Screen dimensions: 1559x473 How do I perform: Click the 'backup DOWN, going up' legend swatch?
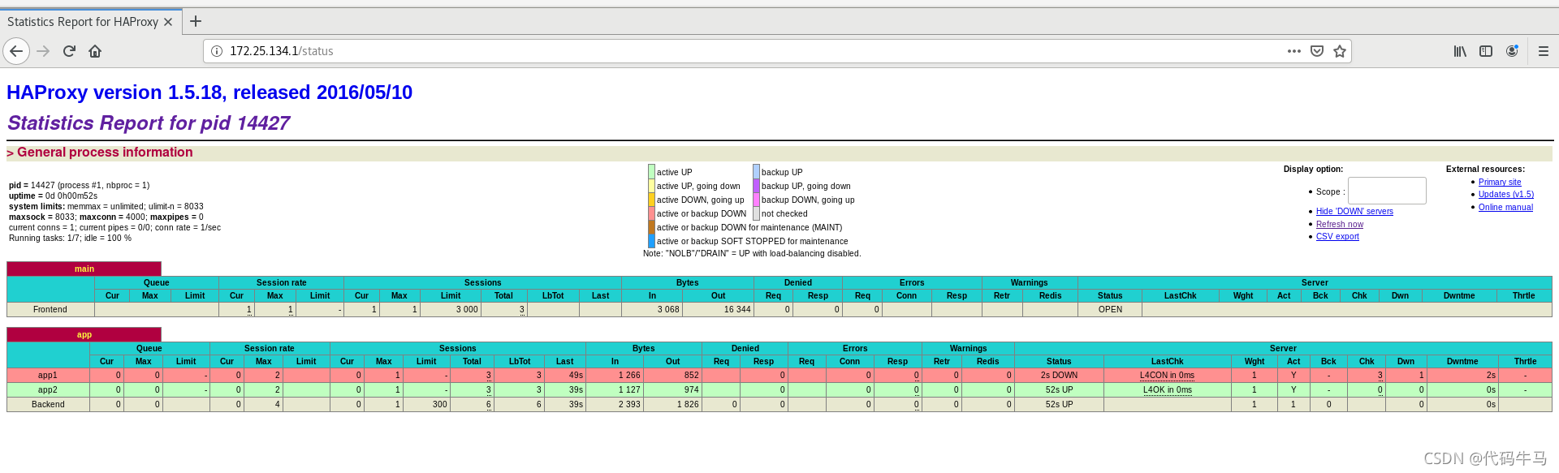click(x=756, y=200)
